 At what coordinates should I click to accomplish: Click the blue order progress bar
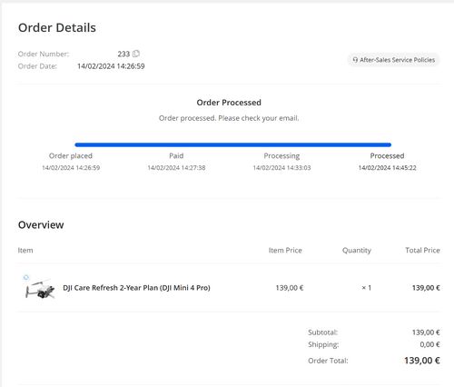(x=233, y=144)
